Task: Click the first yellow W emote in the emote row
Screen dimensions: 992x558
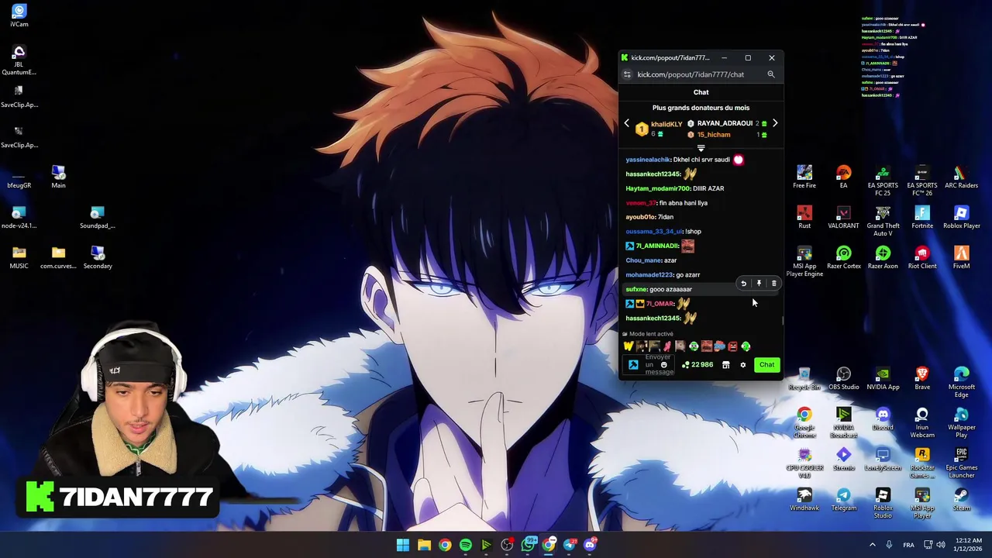Action: [629, 346]
